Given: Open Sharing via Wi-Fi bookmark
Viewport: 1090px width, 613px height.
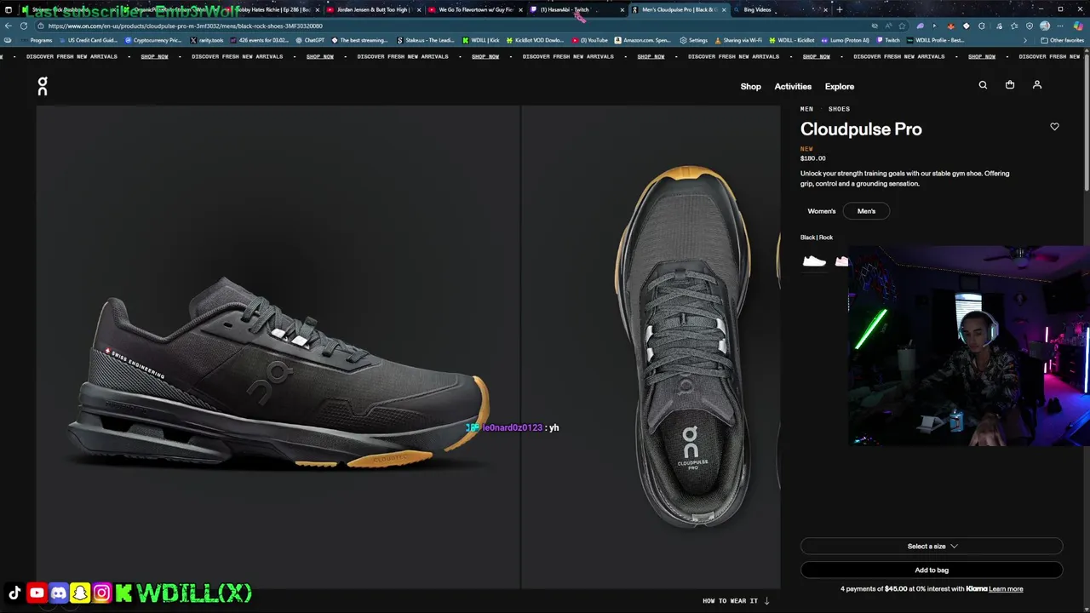Looking at the screenshot, I should (x=738, y=40).
